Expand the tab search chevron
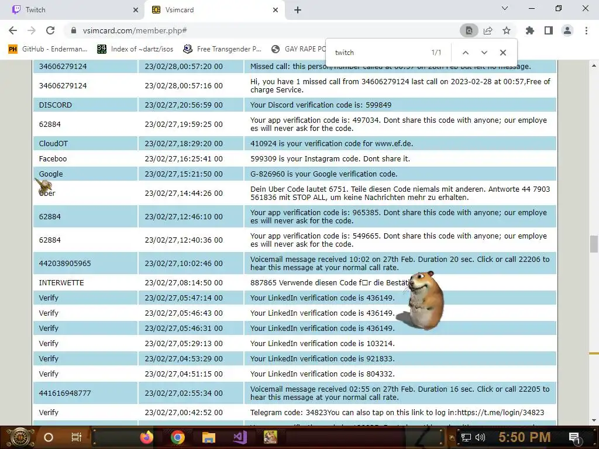 point(505,8)
